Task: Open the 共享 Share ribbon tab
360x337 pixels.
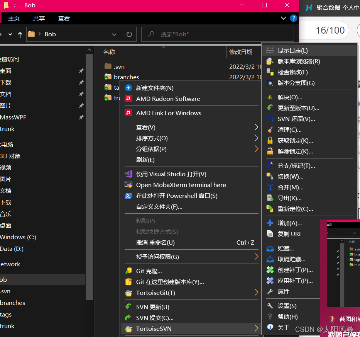Action: click(39, 19)
